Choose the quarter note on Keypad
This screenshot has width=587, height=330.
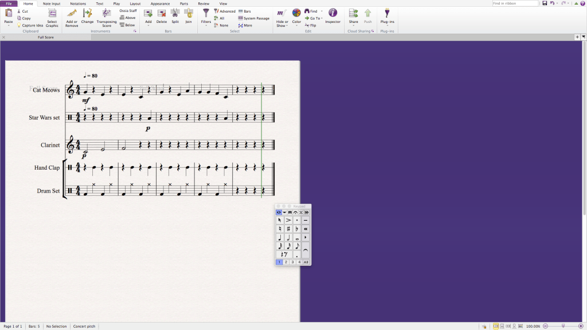click(x=280, y=237)
